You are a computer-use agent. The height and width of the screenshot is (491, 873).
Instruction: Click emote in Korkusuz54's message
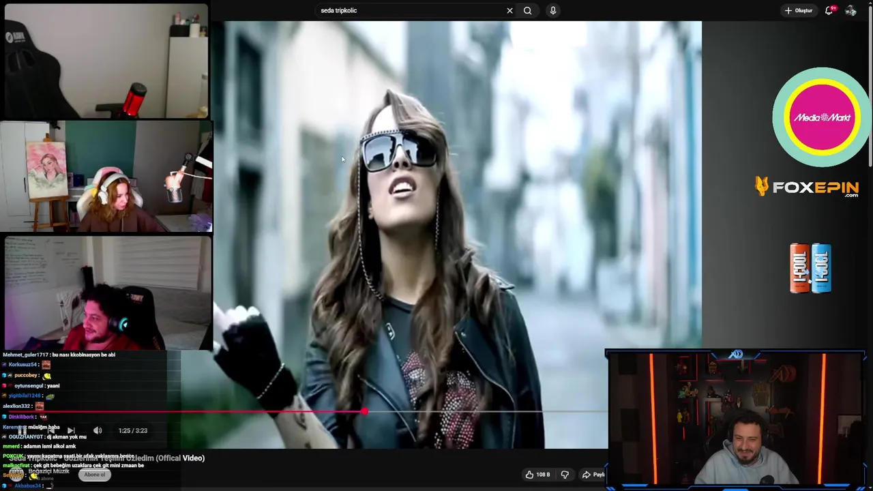tap(46, 365)
